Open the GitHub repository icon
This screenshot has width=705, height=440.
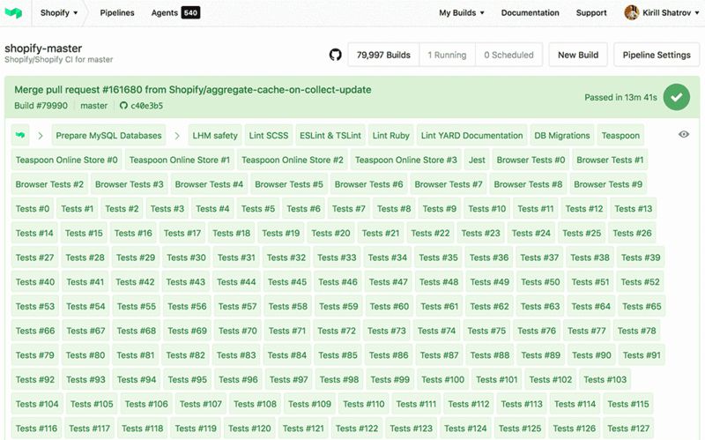click(336, 55)
